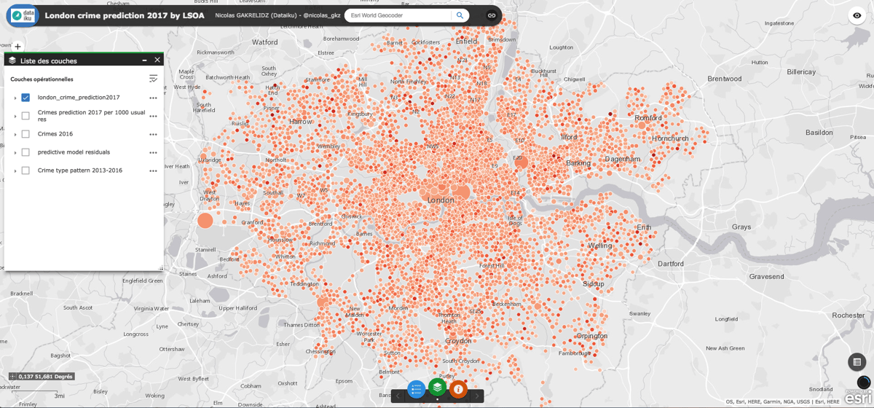Click the Esri logo
This screenshot has height=408, width=874.
858,398
